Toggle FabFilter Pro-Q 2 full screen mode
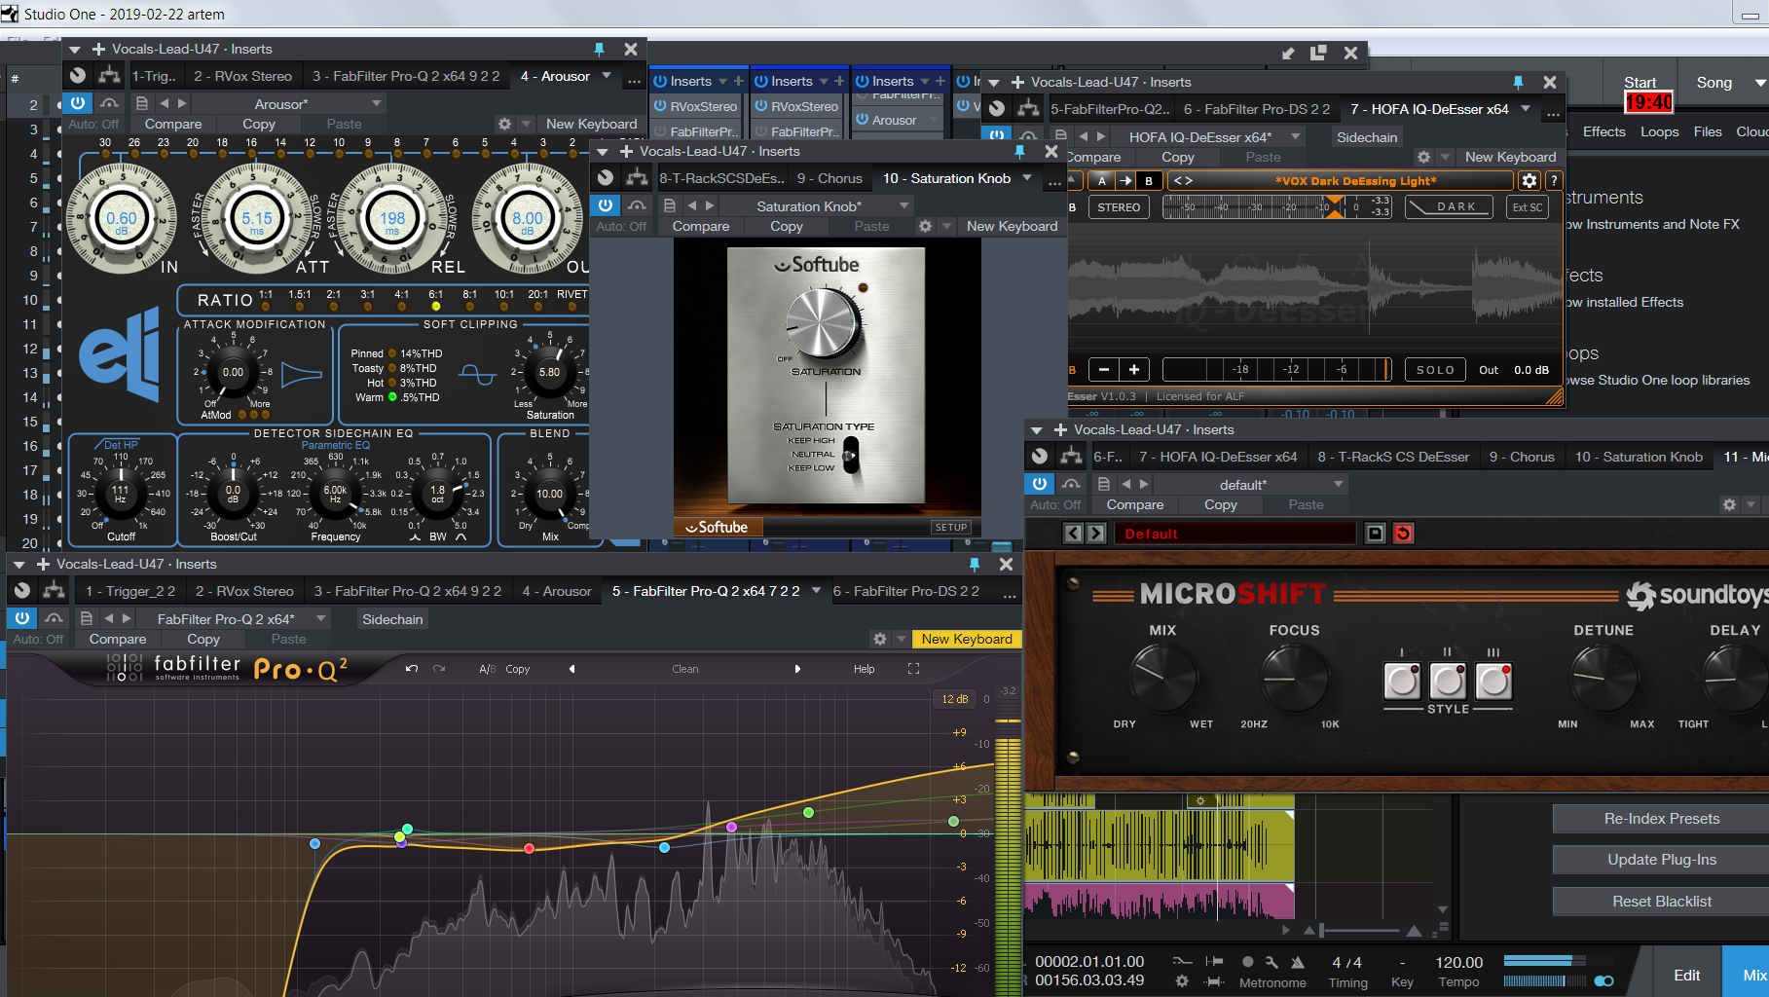The image size is (1769, 997). point(913,669)
